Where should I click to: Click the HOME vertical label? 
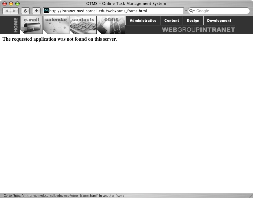(x=16, y=25)
